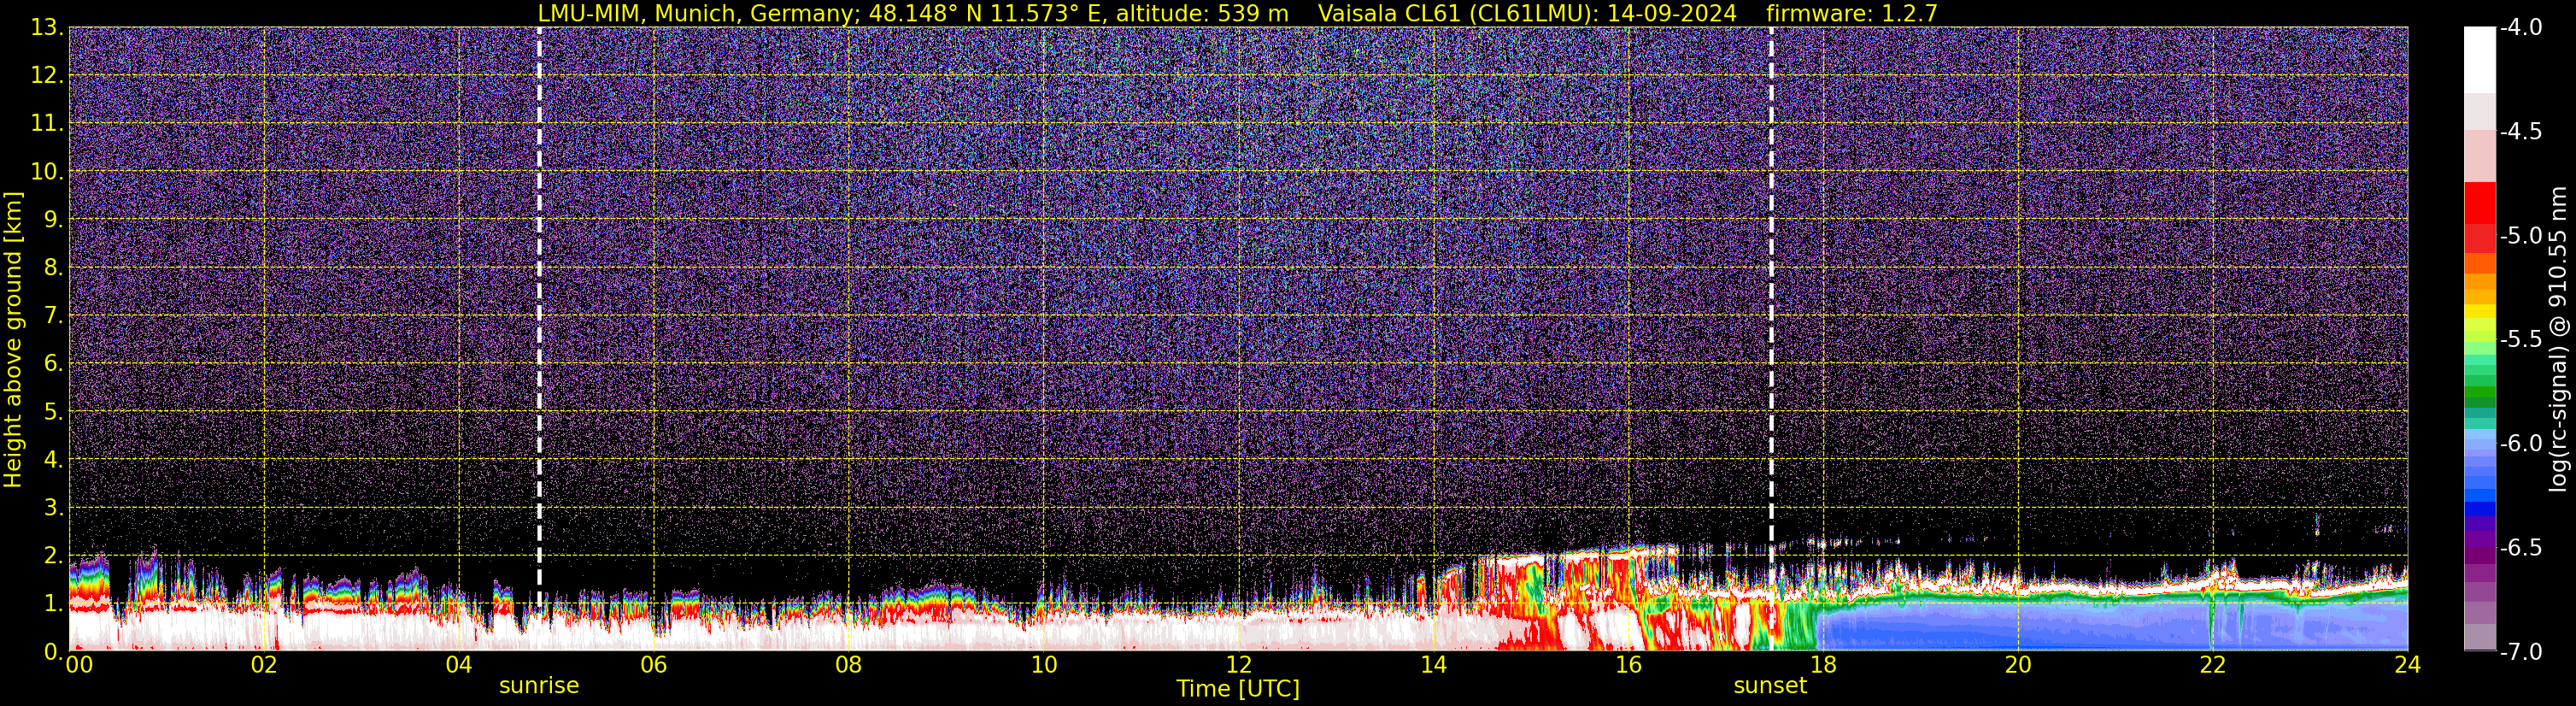Click the '4.' height axis tick label

pos(53,459)
